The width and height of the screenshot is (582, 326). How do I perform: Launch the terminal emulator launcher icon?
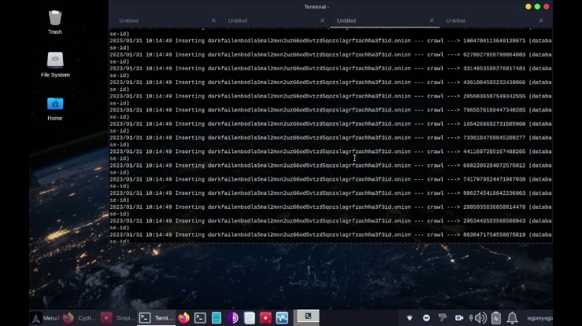(x=200, y=318)
